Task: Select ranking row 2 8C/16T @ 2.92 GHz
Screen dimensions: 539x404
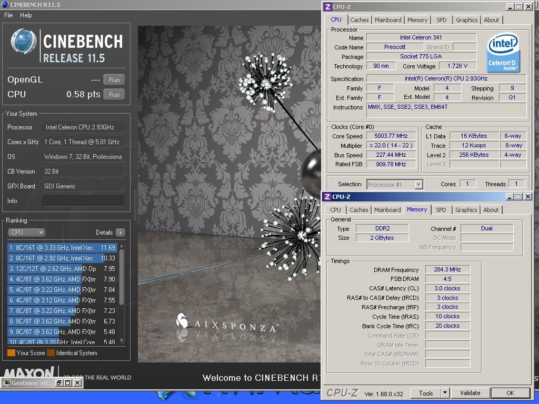Action: click(x=62, y=258)
